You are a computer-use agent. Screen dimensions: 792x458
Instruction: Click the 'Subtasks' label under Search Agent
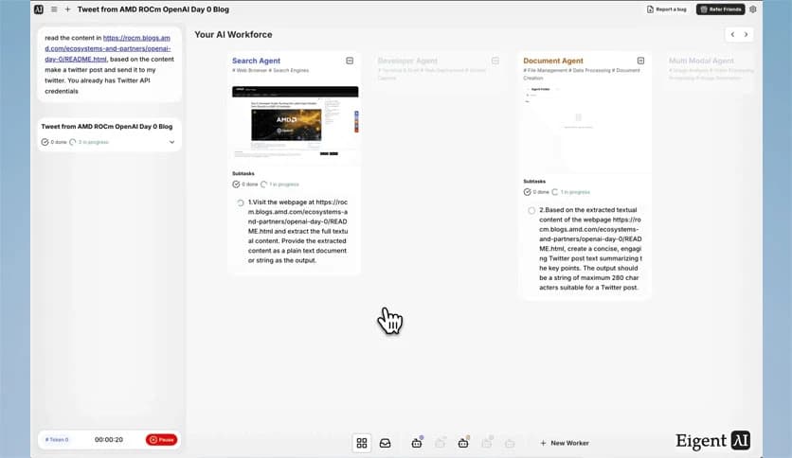click(x=243, y=173)
